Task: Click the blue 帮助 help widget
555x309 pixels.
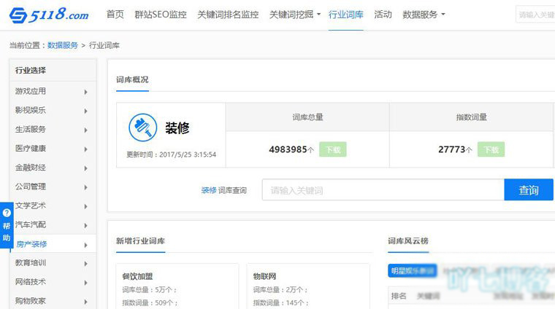Action: coord(7,226)
